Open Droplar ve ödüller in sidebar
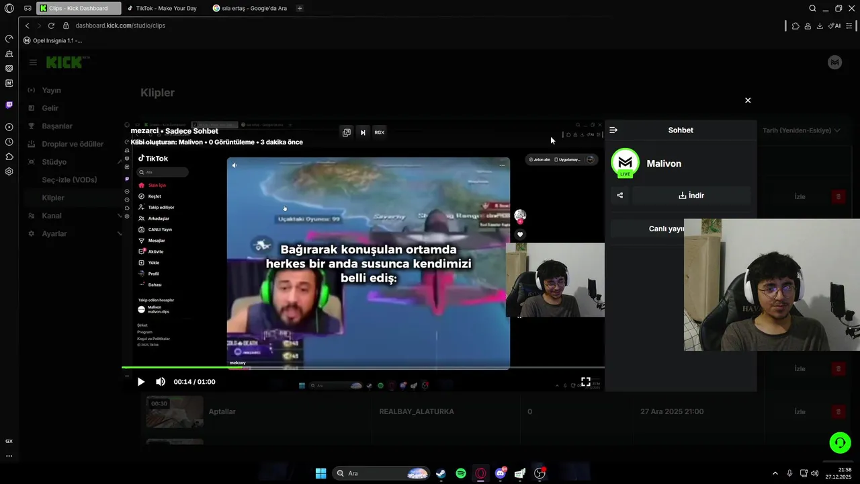This screenshot has width=860, height=484. (73, 144)
